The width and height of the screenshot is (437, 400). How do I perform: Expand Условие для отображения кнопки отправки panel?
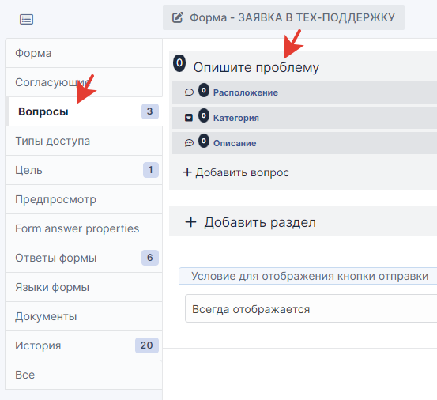[x=307, y=276]
